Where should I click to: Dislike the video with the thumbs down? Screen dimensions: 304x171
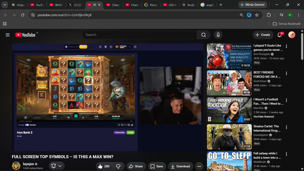[x=118, y=166]
